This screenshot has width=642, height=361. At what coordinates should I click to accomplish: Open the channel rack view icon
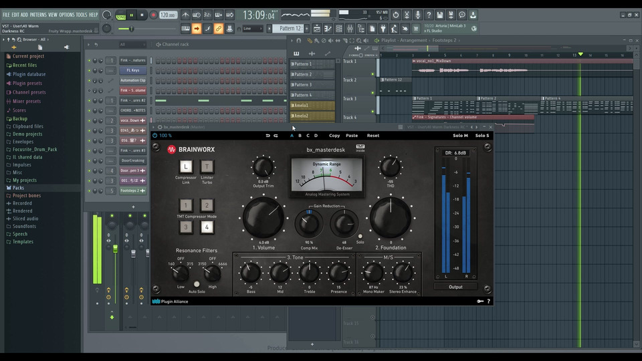[x=339, y=29]
